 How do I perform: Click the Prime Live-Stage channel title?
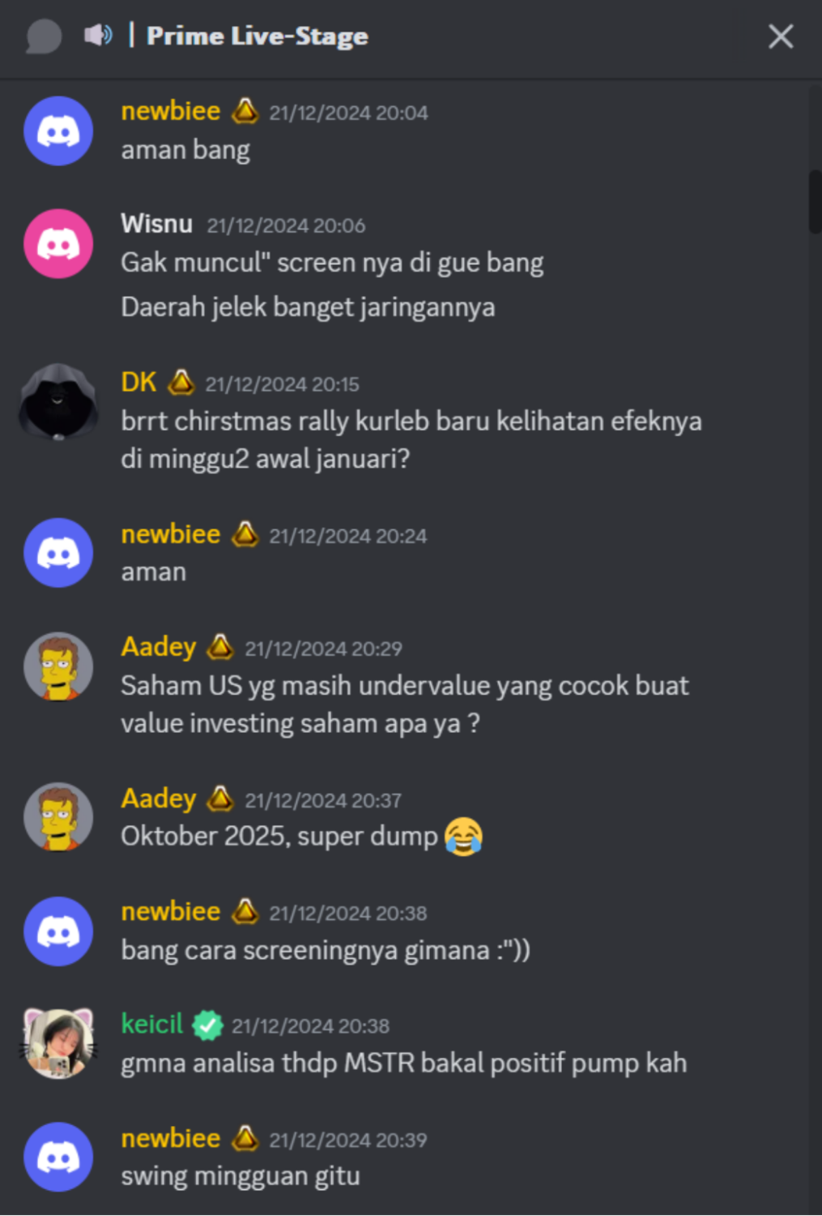tap(258, 36)
